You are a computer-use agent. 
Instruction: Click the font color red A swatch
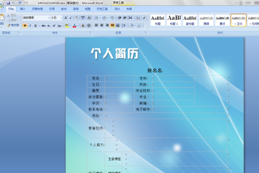point(74,26)
